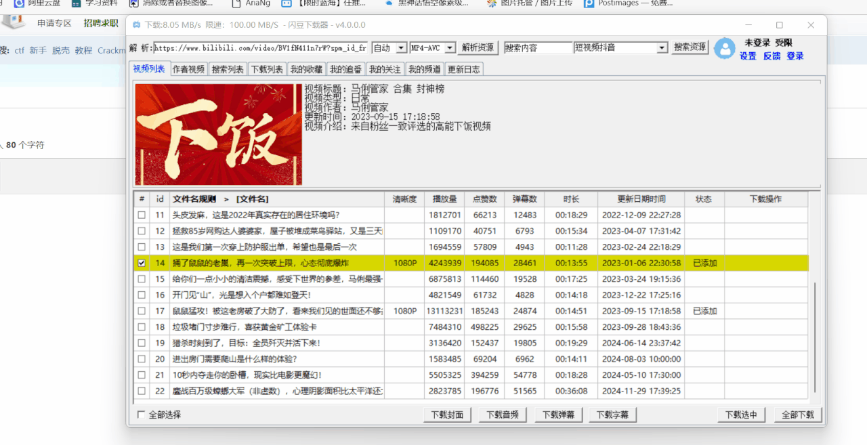
Task: Enable the 全部选择 checkbox
Action: pyautogui.click(x=142, y=415)
